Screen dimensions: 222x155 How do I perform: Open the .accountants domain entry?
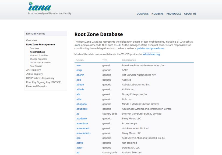(x=83, y=133)
